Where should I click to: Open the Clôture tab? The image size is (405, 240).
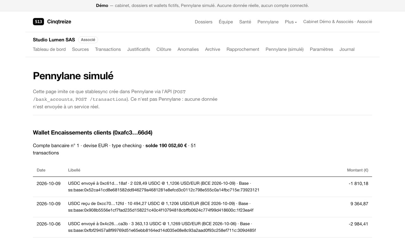pyautogui.click(x=164, y=49)
